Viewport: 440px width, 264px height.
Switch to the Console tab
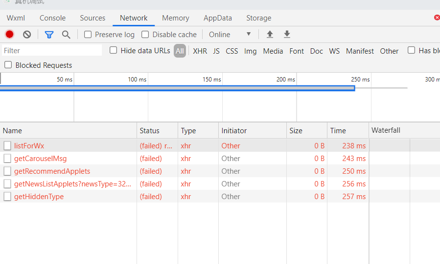52,18
